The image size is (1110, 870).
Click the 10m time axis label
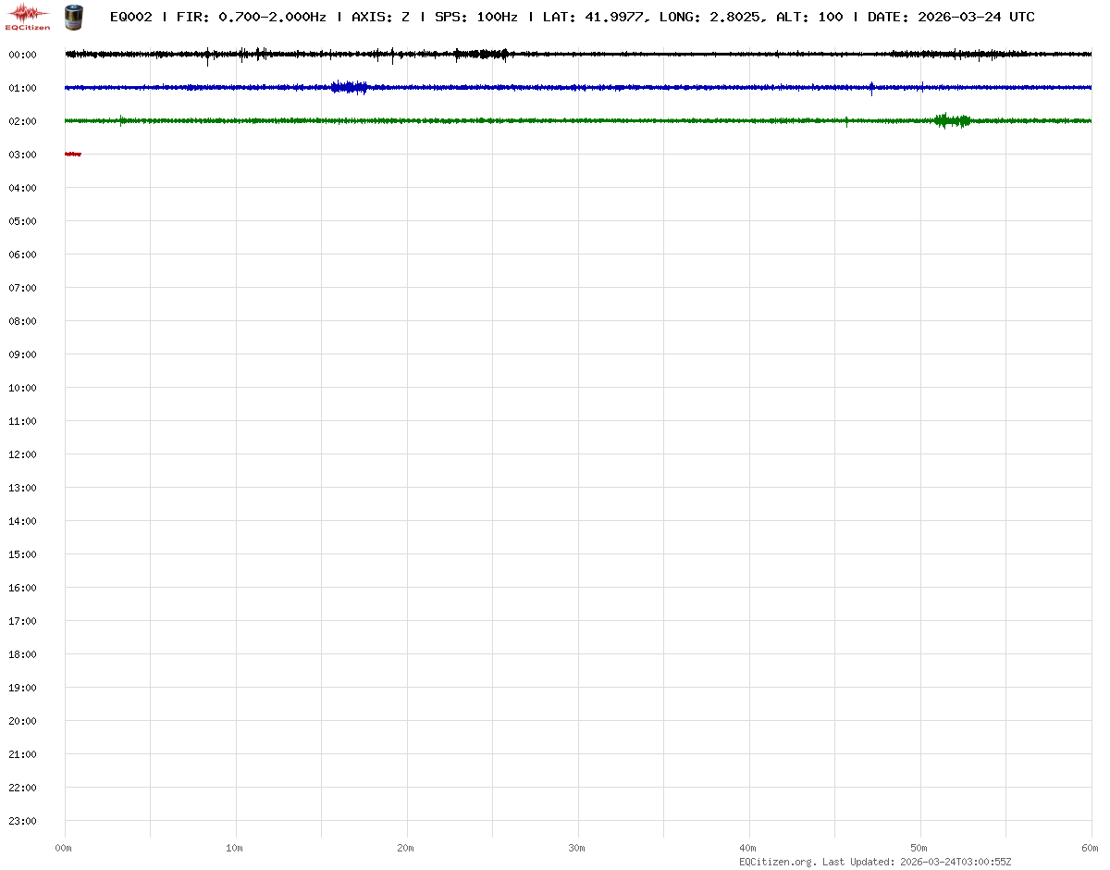click(235, 848)
